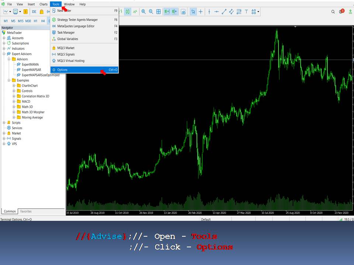
Task: Click Task Manager in the Tools menu
Action: (66, 32)
